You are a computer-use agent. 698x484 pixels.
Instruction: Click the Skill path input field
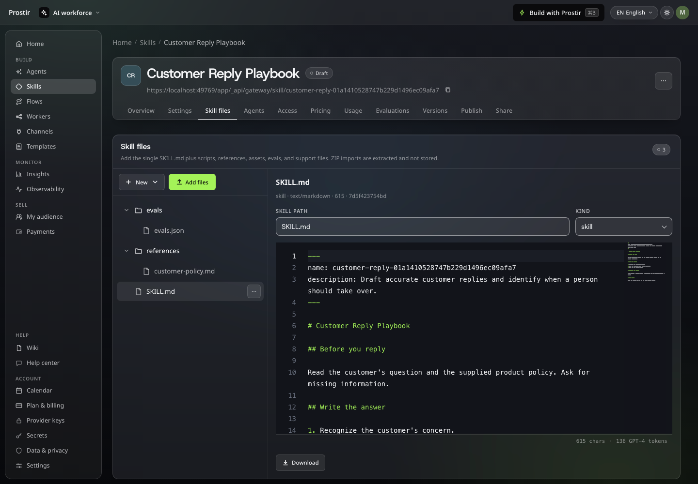(423, 227)
